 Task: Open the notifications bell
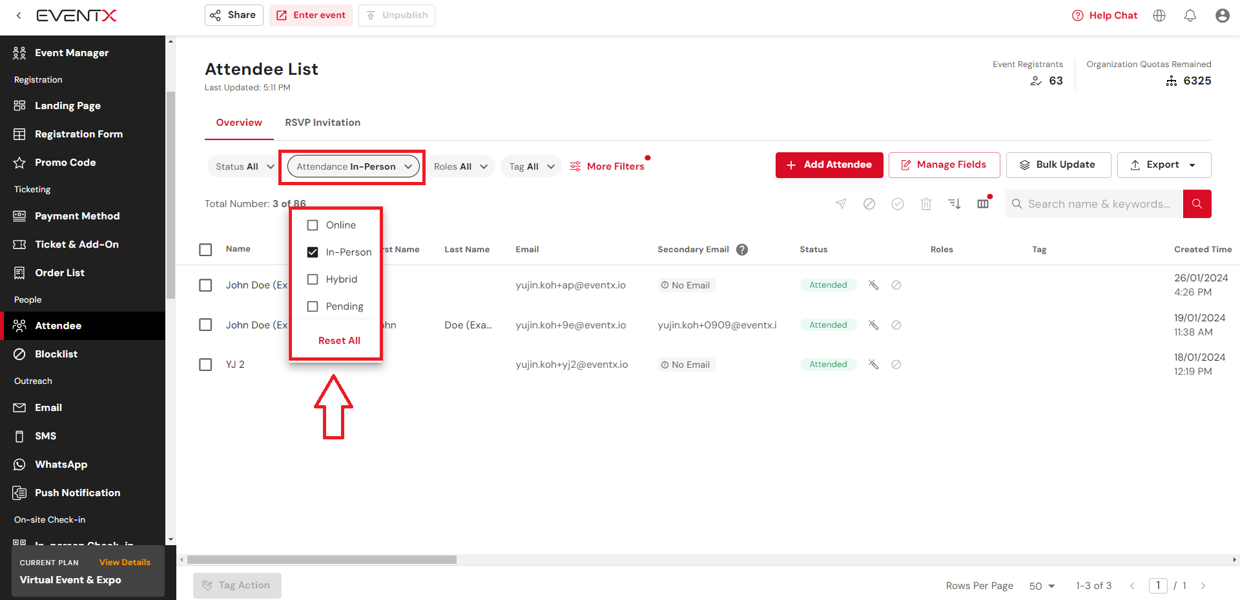(x=1190, y=15)
